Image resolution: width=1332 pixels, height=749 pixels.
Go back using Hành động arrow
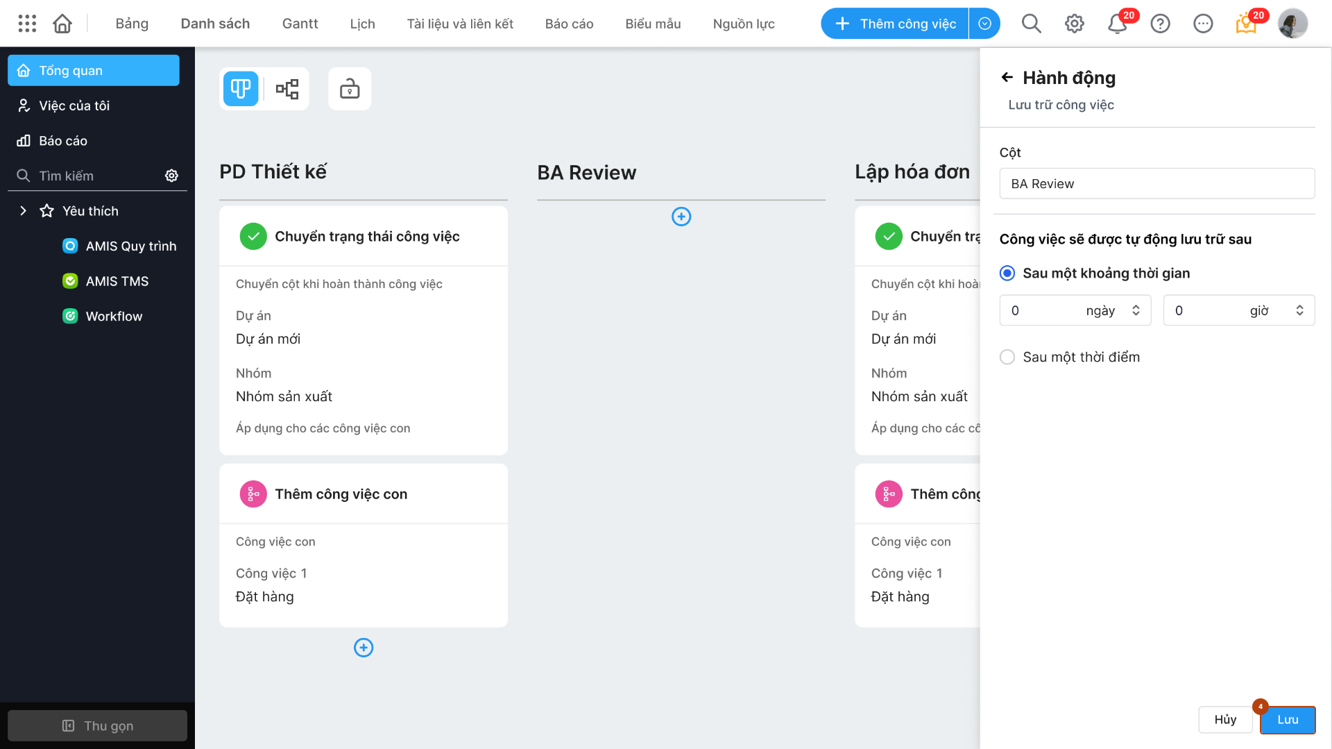1007,77
